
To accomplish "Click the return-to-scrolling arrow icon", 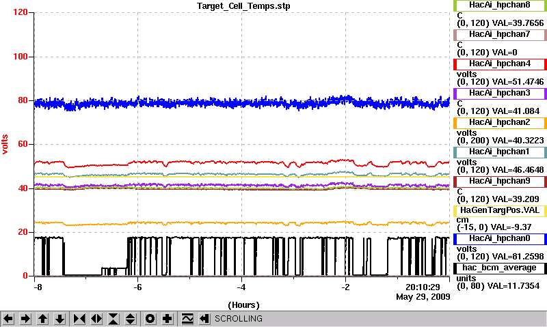I will pyautogui.click(x=204, y=319).
